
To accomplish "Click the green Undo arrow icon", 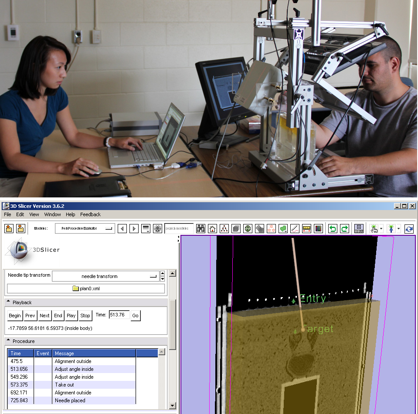I will pyautogui.click(x=333, y=228).
